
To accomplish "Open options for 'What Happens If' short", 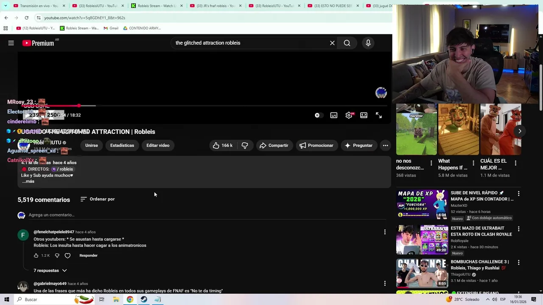I will [x=473, y=163].
